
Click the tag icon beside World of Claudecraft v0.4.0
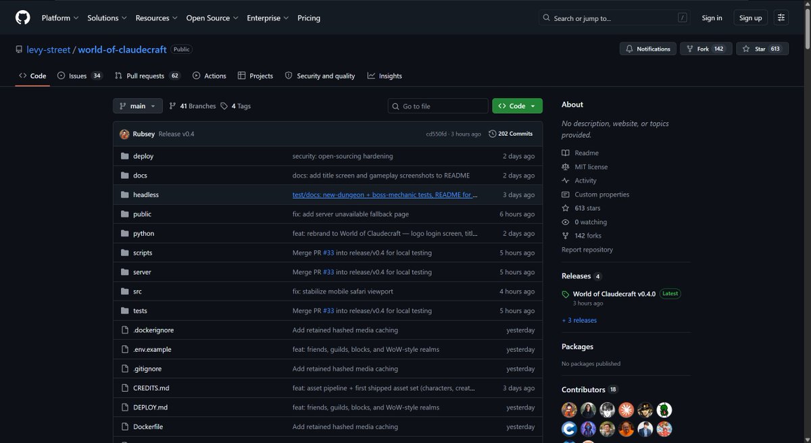[x=566, y=294]
